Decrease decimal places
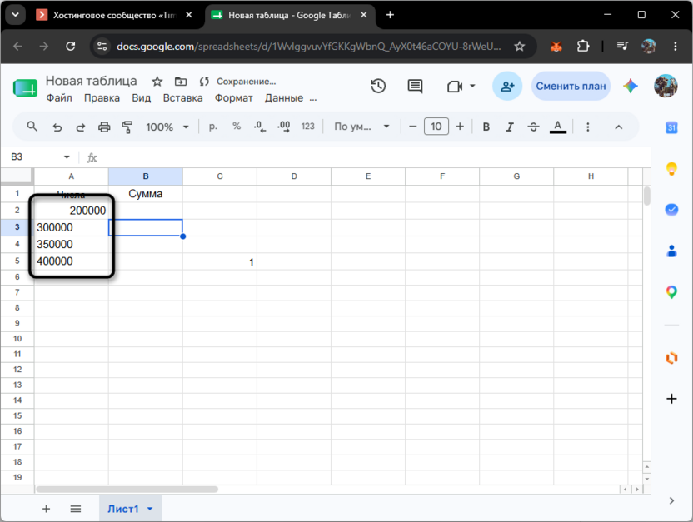 [x=260, y=127]
